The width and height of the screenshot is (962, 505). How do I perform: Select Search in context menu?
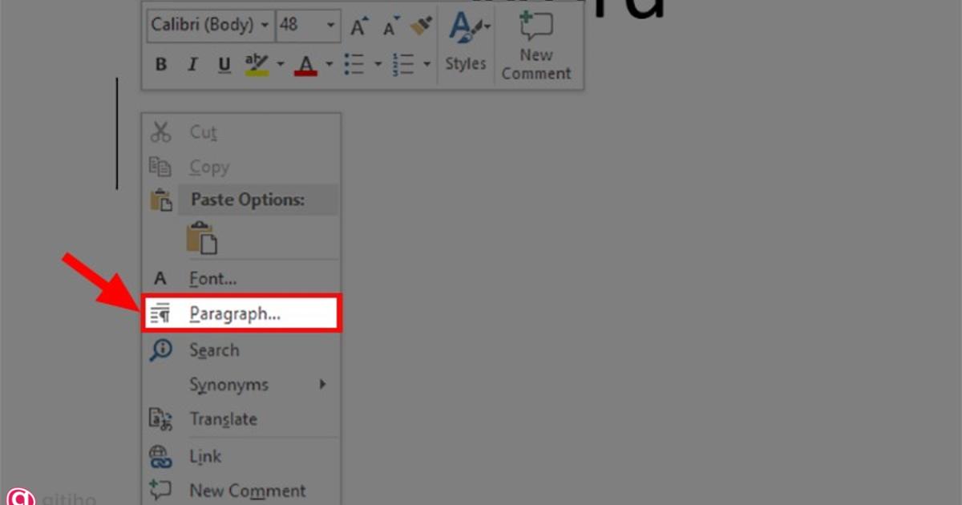[241, 350]
